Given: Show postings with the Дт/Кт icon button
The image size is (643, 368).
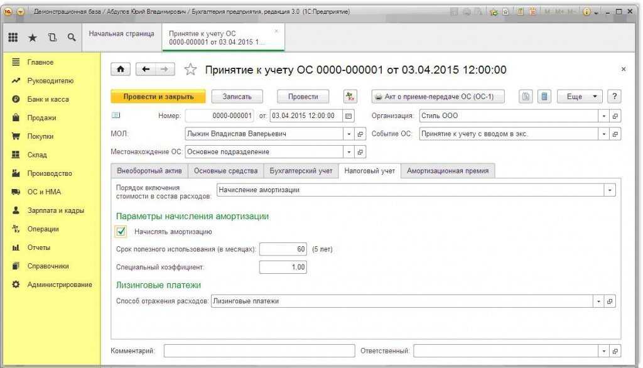Looking at the screenshot, I should 350,96.
